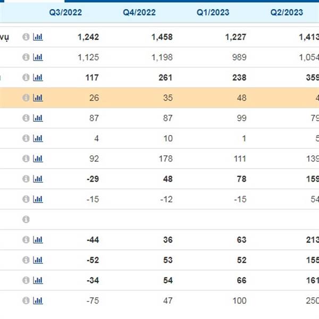The image size is (319, 319).
Task: Open chart icon in the 1,242 row
Action: (38, 37)
